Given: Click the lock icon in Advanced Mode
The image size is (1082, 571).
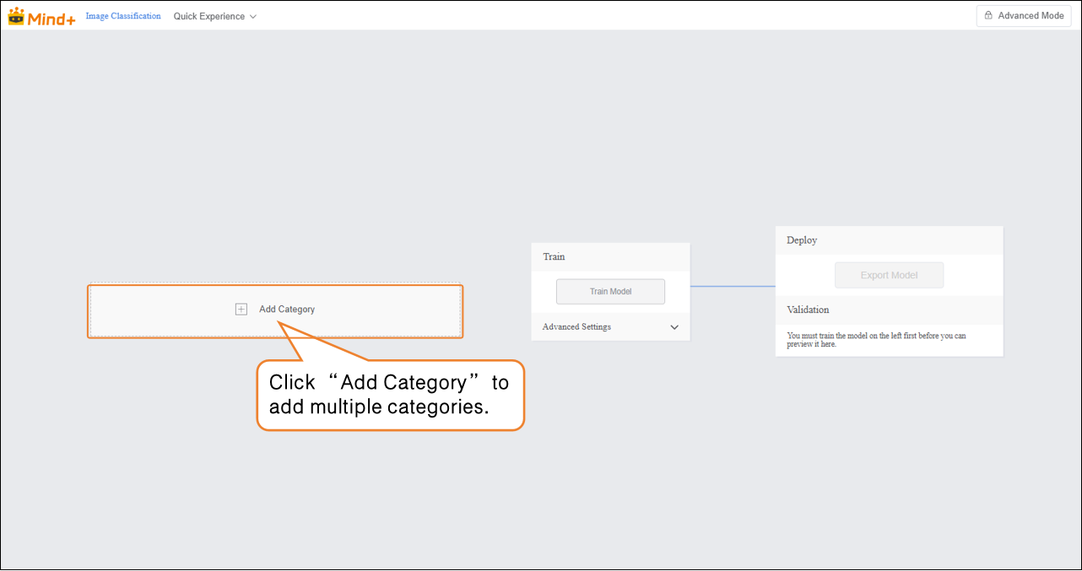Looking at the screenshot, I should pos(989,16).
